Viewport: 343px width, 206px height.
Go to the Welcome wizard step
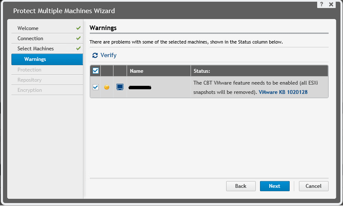click(28, 28)
